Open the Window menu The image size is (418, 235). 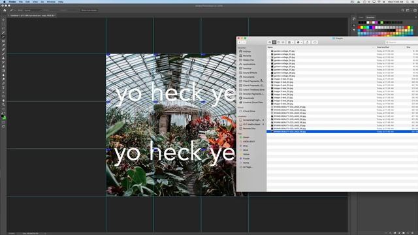(51, 1)
